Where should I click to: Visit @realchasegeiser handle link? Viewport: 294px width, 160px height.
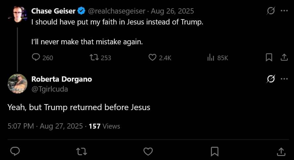pyautogui.click(x=117, y=11)
